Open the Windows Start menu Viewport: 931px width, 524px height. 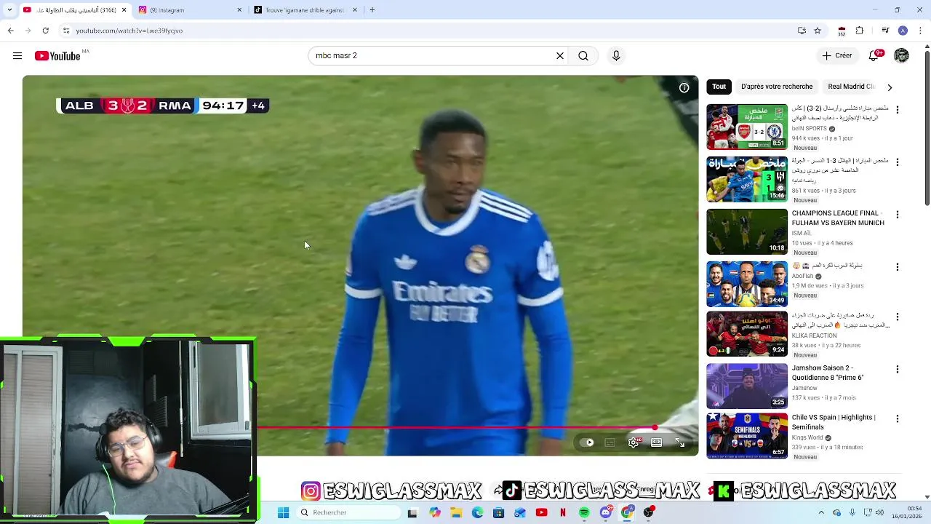click(284, 512)
